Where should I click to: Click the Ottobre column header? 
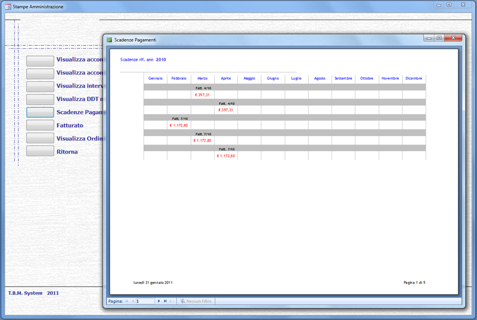pos(367,79)
